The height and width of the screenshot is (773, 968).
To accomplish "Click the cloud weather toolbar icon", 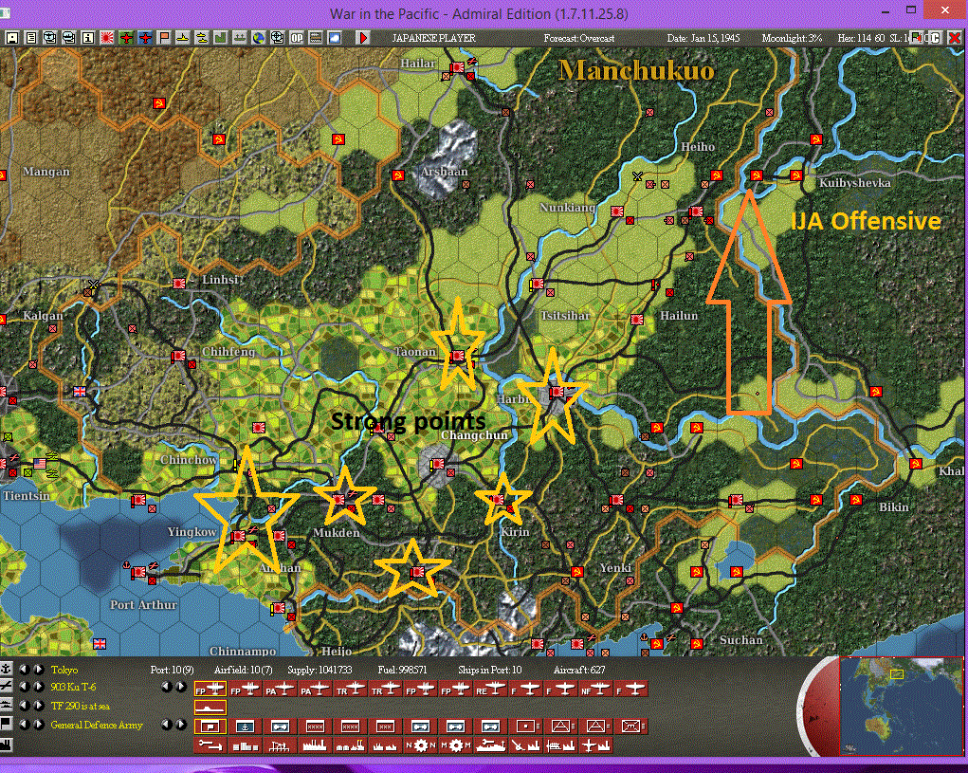I will coord(335,38).
